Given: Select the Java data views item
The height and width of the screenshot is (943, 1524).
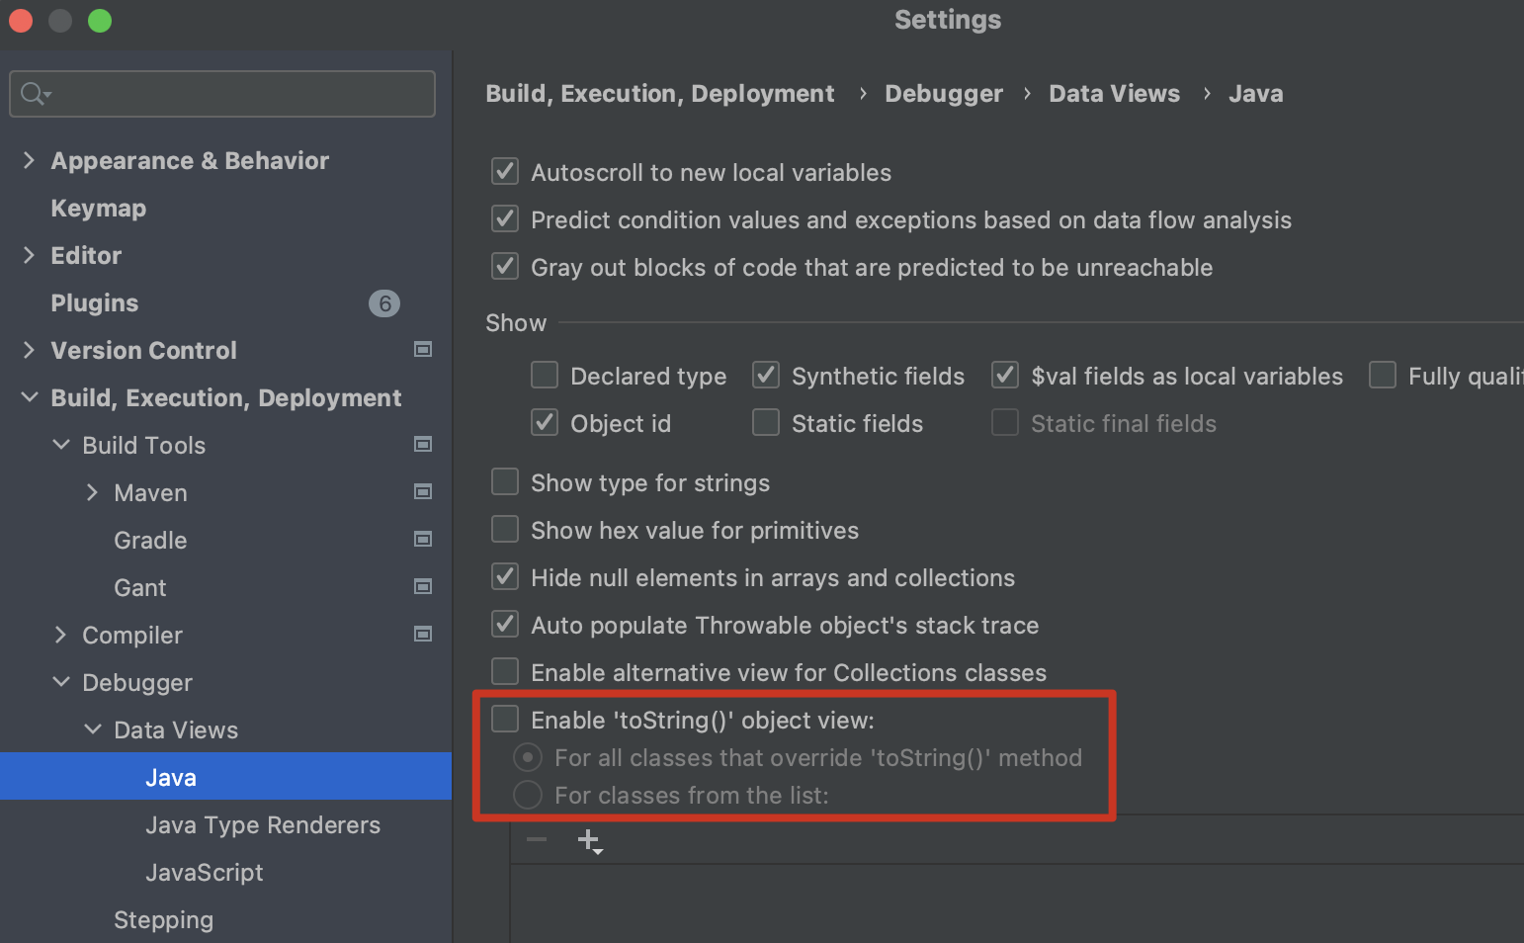Looking at the screenshot, I should tap(225, 777).
